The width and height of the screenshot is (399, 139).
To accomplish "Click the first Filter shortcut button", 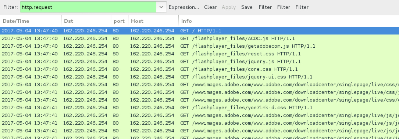I will 265,7.
